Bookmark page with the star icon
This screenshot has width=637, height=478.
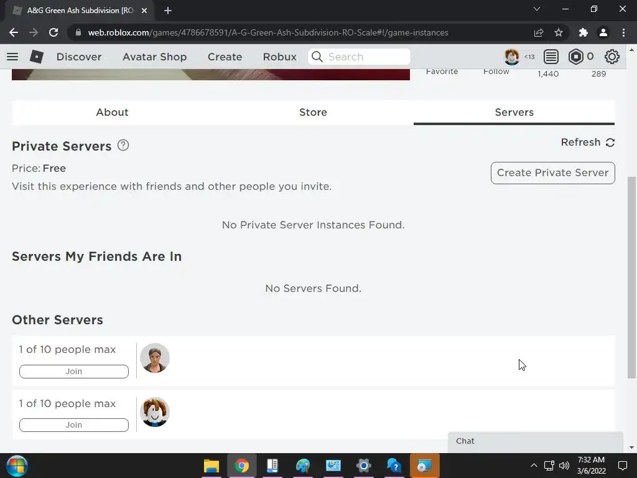[x=559, y=32]
